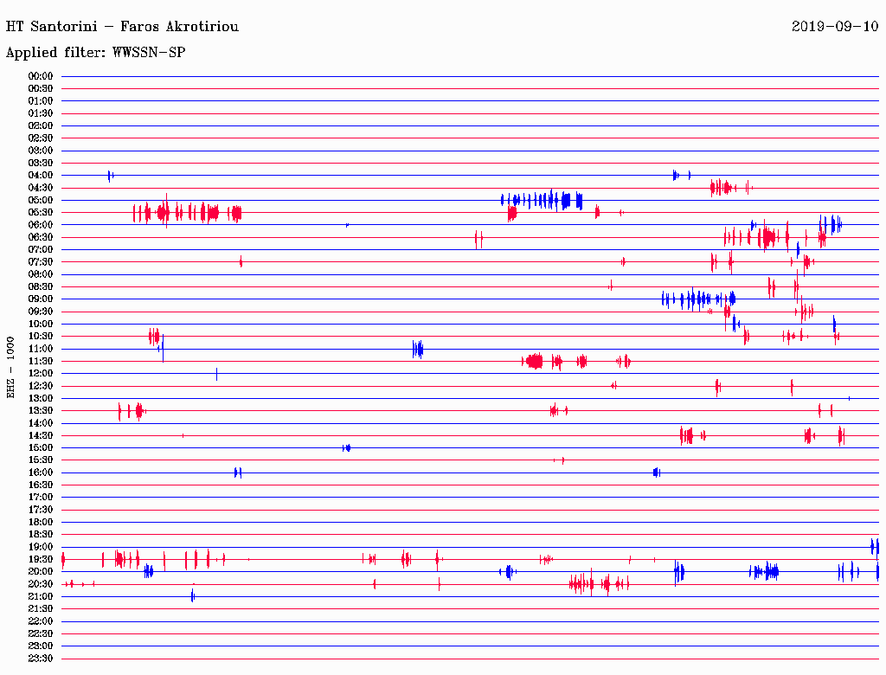Select the 20:00 time label
Screen dimensions: 886x675
[40, 571]
